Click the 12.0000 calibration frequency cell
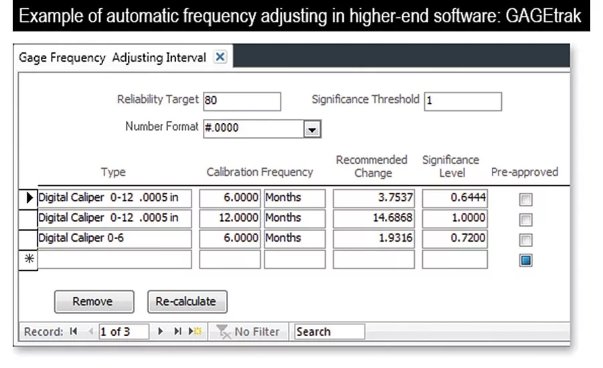This screenshot has width=603, height=368. click(230, 219)
